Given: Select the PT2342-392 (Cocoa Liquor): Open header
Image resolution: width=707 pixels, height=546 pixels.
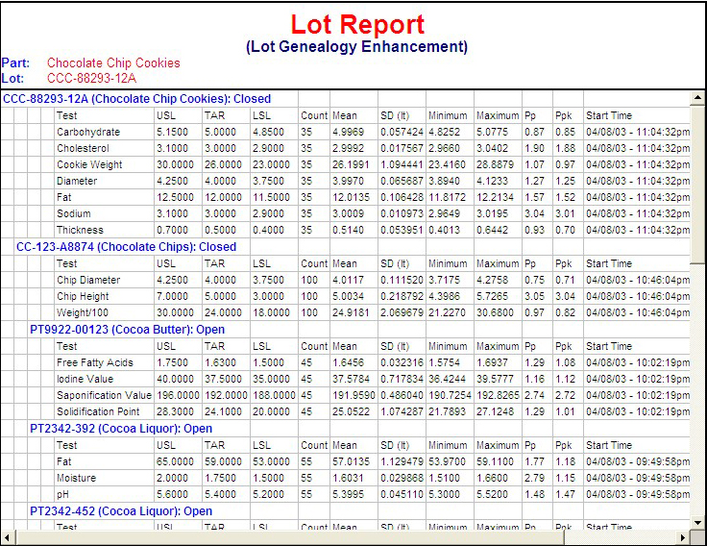Looking at the screenshot, I should click(x=121, y=428).
